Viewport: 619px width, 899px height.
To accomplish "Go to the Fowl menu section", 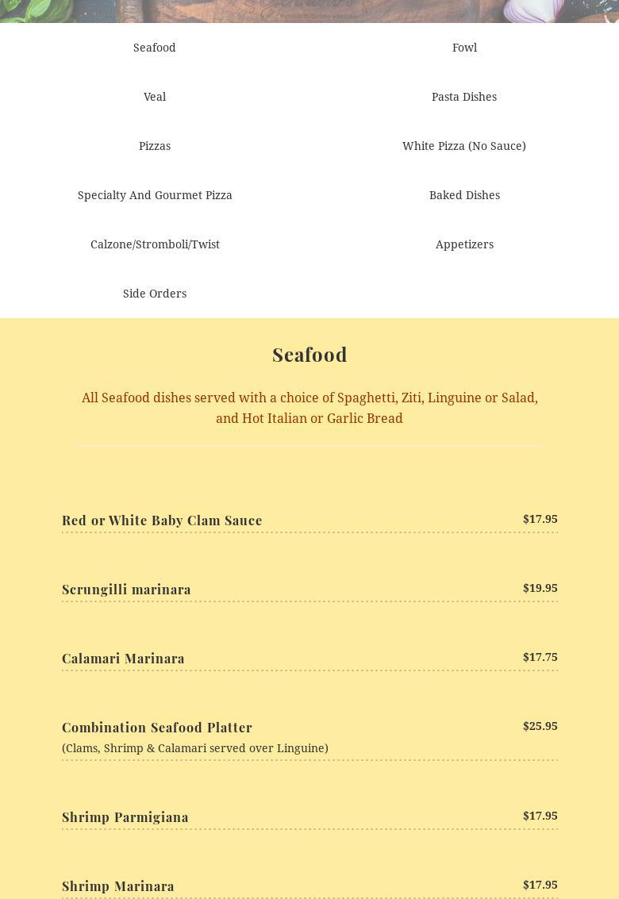I will [x=464, y=48].
